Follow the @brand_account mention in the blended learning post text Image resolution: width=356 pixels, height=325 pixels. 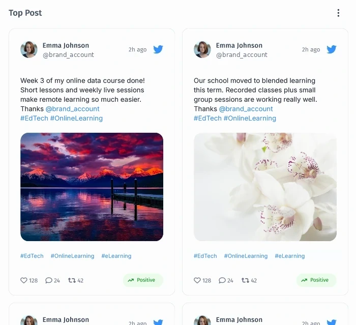(246, 109)
